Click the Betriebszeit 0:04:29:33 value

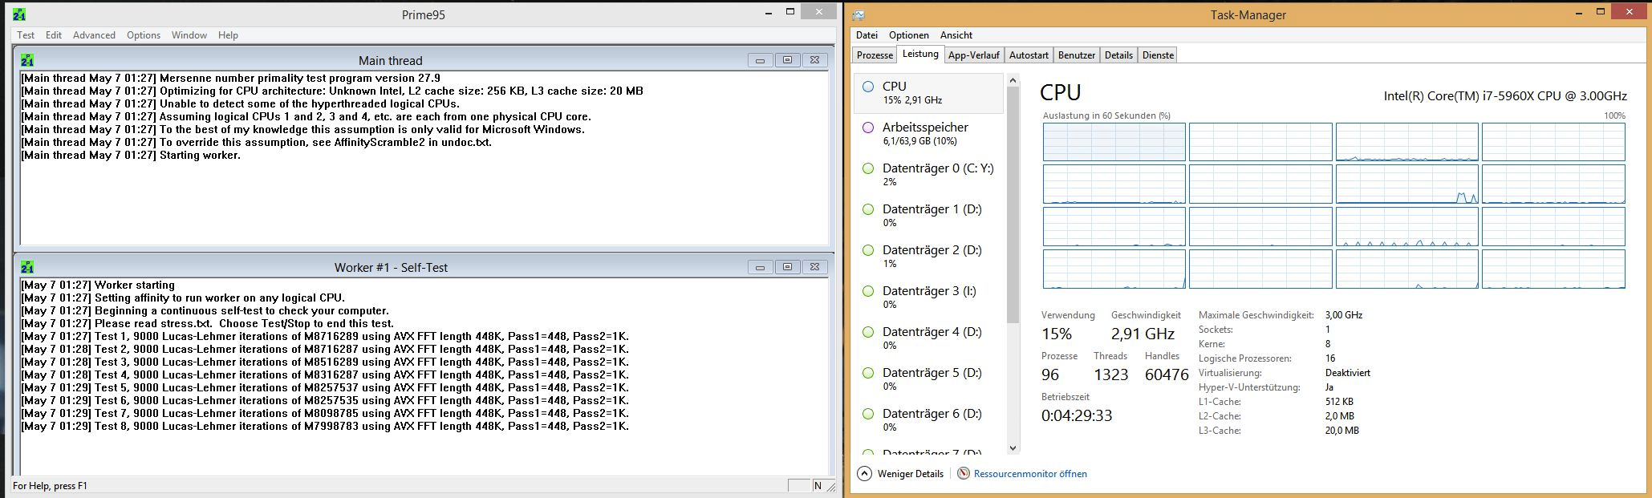coord(1077,415)
